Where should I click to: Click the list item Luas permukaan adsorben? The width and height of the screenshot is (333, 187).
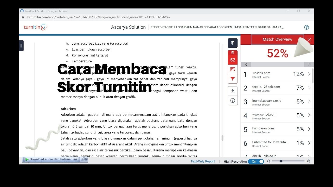(x=92, y=49)
